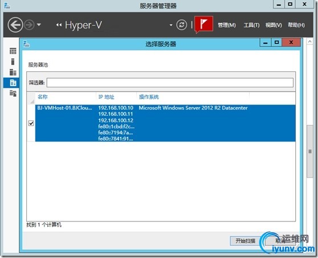Image resolution: width=318 pixels, height=258 pixels.
Task: Sort by the 操作系统 column header
Action: point(149,97)
